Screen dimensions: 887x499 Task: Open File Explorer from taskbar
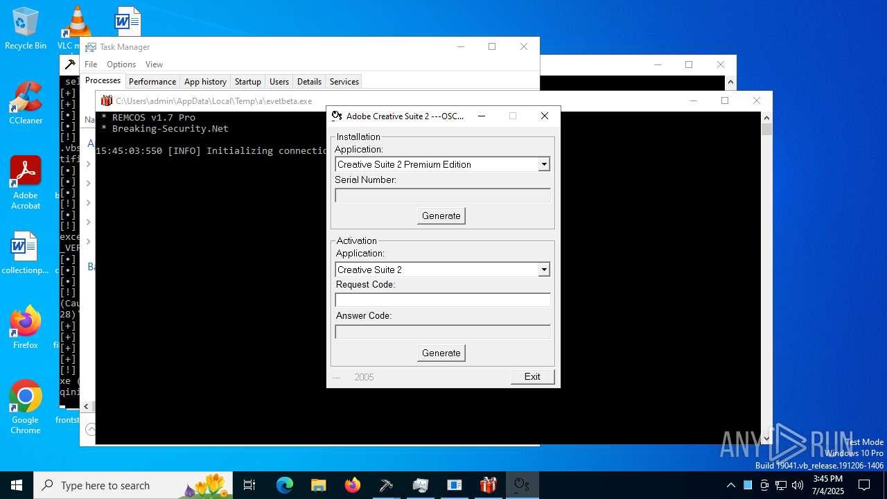pos(319,485)
